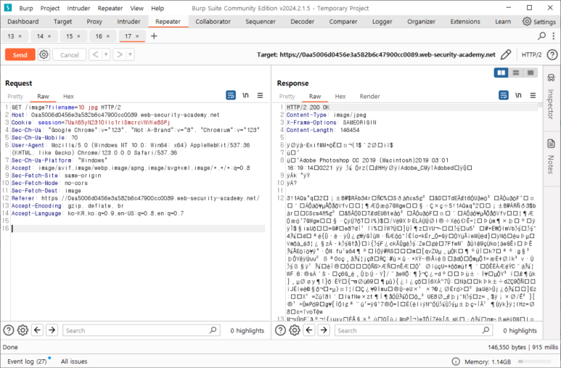This screenshot has width=561, height=368.
Task: Go back in request history
Action: pyautogui.click(x=95, y=54)
